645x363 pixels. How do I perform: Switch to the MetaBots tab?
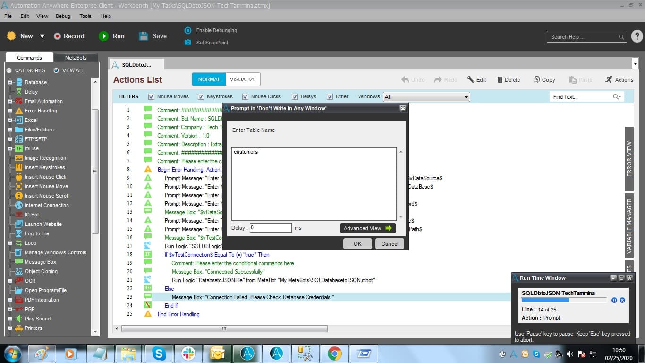76,58
